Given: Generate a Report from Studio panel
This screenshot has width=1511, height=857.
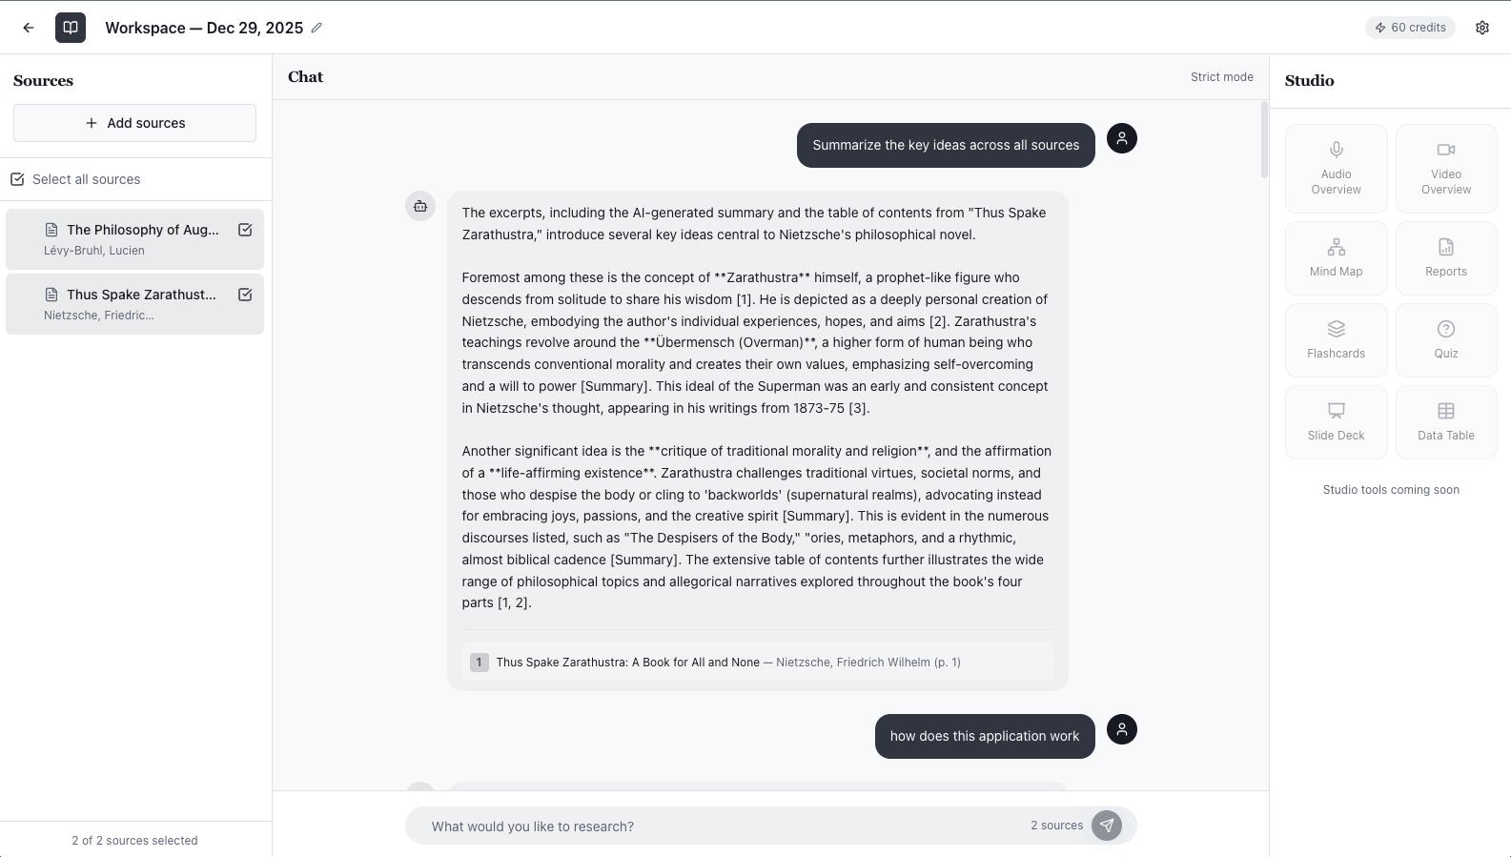Looking at the screenshot, I should [1445, 257].
